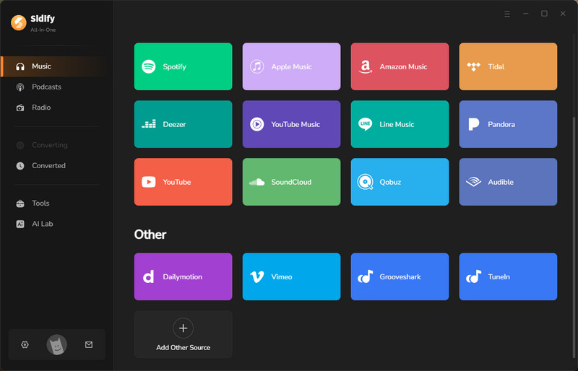Open the hamburger menu in title bar
This screenshot has height=371, width=578.
point(507,14)
